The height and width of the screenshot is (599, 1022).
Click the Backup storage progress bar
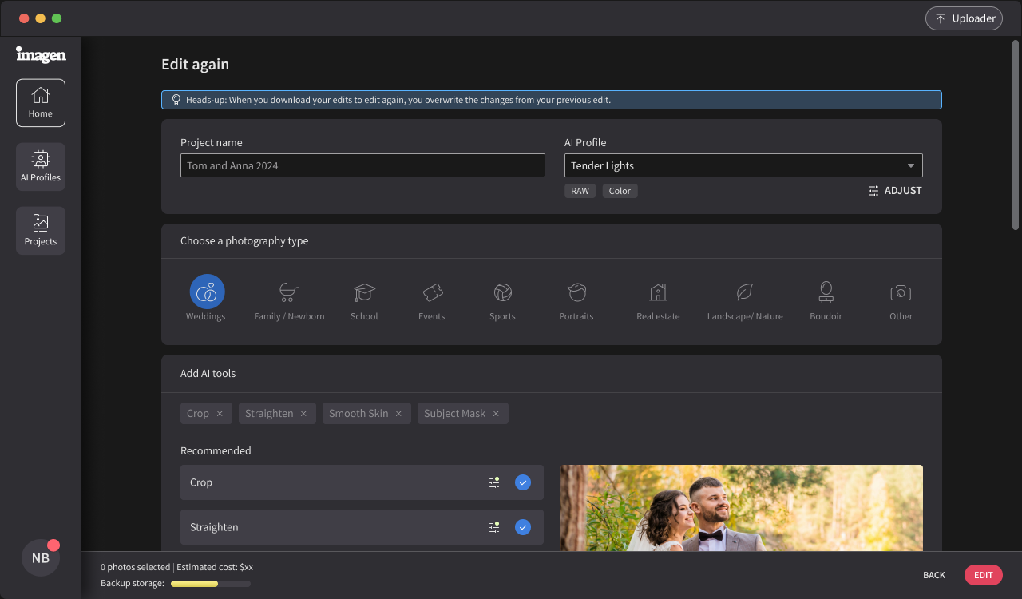point(211,584)
